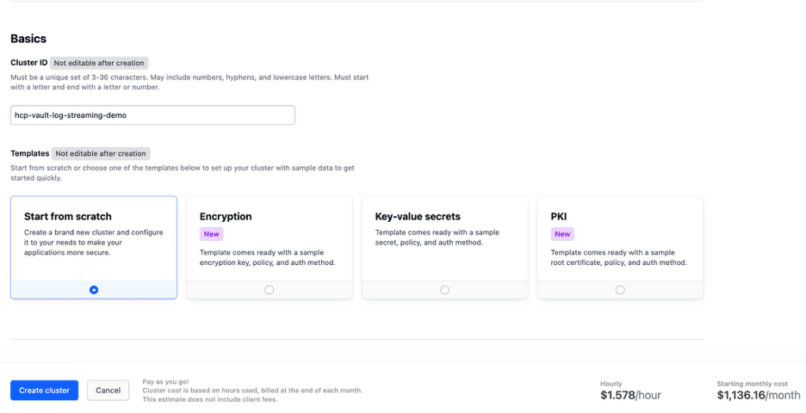806x413 pixels.
Task: Click the Key-value secrets card heading
Action: point(418,217)
